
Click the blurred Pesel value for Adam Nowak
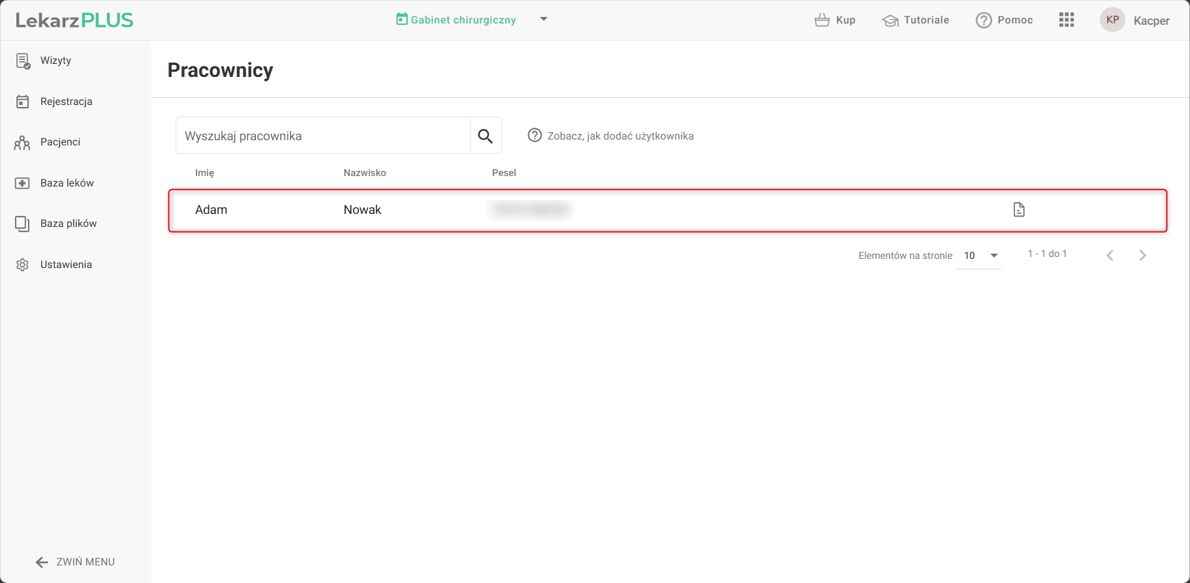pyautogui.click(x=531, y=209)
